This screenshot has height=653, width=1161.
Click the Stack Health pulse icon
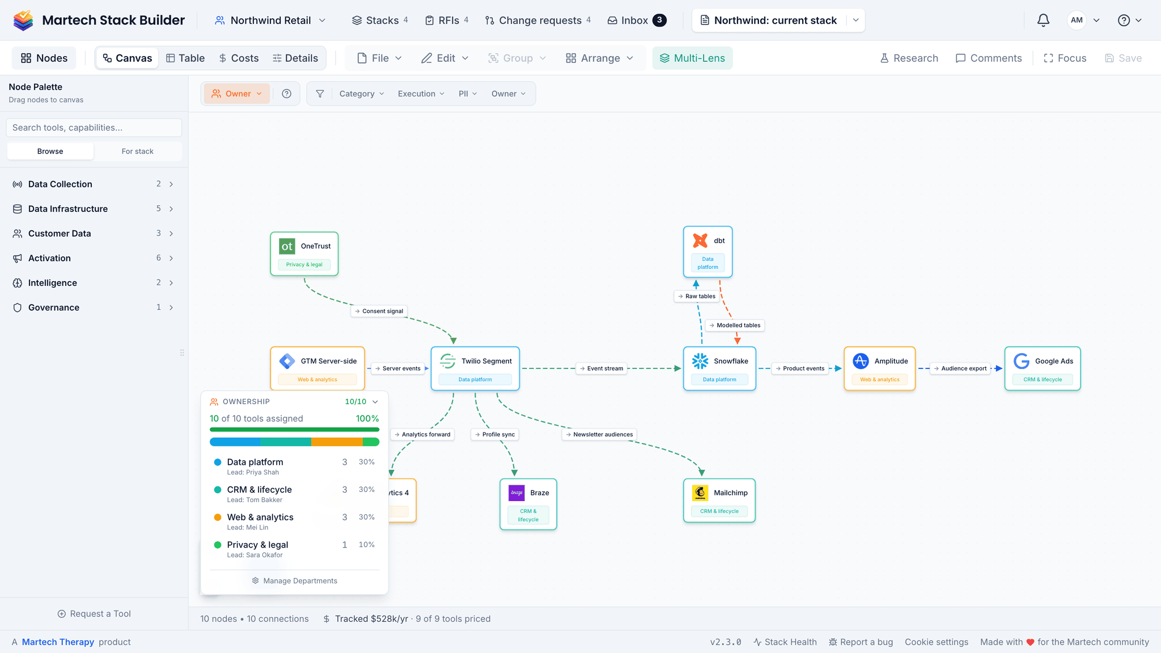coord(757,642)
